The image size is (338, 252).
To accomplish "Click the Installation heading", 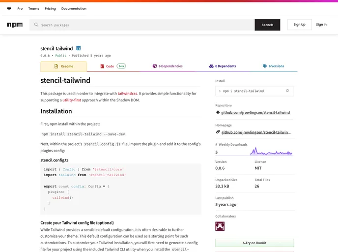I will coord(56,111).
